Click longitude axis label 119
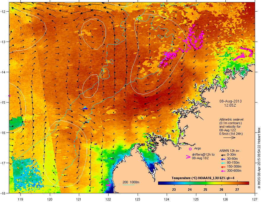Viewport: 261px width, 202px height. (20, 199)
